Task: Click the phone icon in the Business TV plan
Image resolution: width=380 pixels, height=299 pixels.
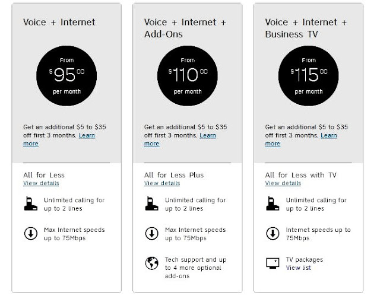Action: pyautogui.click(x=271, y=205)
